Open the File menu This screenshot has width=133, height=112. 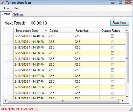pos(6,8)
